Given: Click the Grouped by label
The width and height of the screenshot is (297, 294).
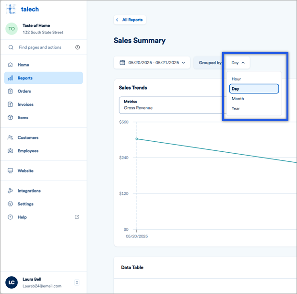Looking at the screenshot, I should 210,63.
